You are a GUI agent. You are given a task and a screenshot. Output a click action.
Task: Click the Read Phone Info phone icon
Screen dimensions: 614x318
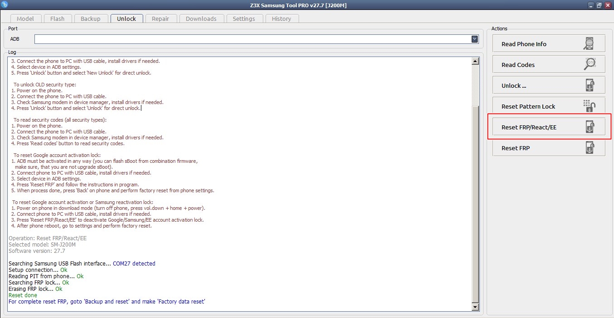pyautogui.click(x=589, y=43)
